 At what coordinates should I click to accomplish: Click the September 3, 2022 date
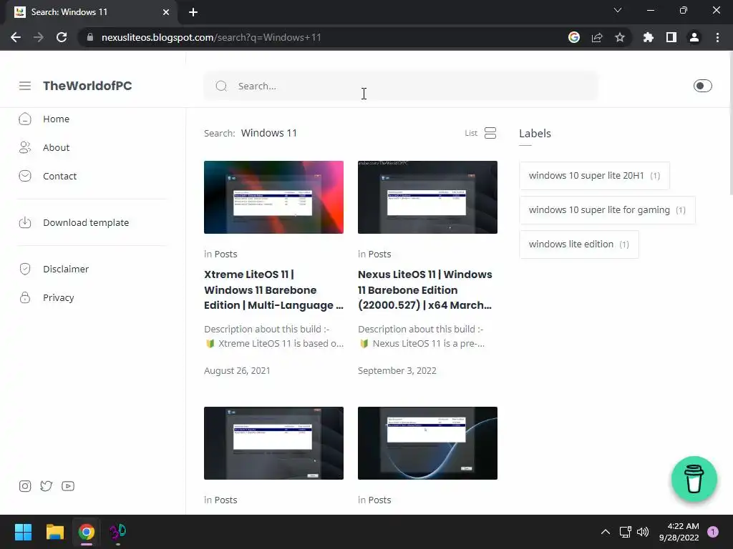tap(397, 371)
